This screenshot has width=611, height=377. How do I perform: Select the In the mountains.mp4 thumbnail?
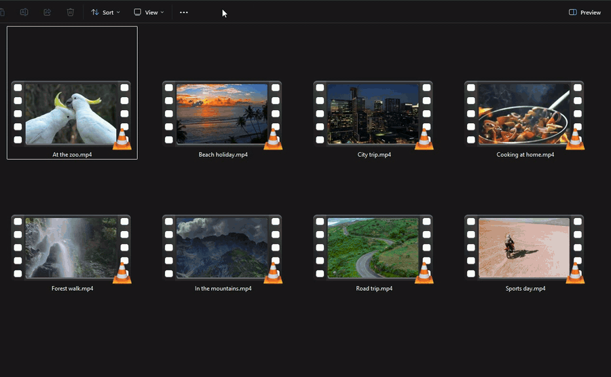[222, 247]
